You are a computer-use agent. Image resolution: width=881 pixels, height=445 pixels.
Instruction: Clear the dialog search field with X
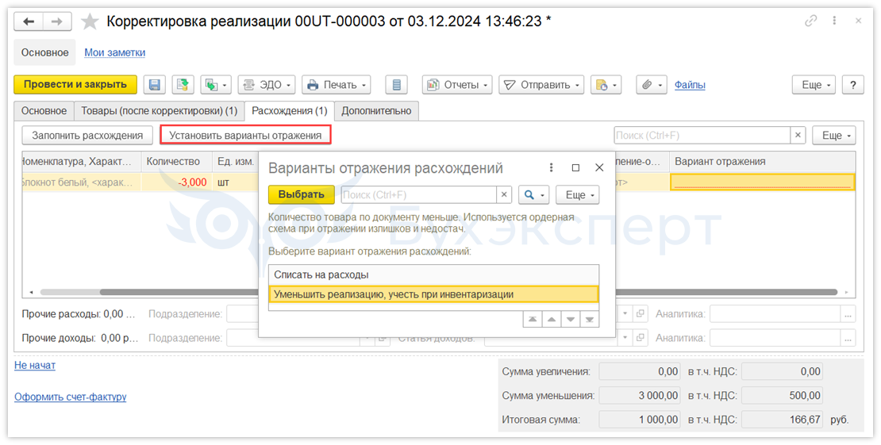point(504,194)
